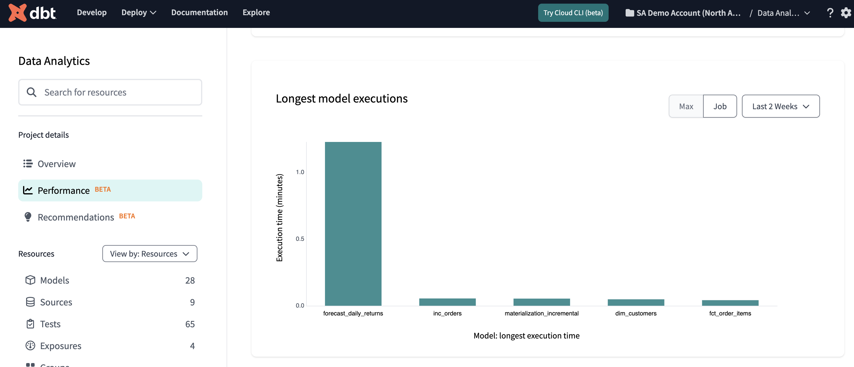
Task: Expand the View by Resources dropdown
Action: point(150,253)
